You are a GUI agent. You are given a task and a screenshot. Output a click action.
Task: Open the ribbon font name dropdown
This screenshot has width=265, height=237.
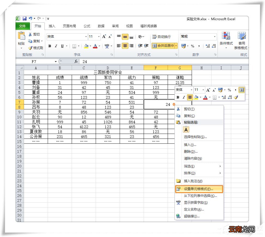[86, 37]
